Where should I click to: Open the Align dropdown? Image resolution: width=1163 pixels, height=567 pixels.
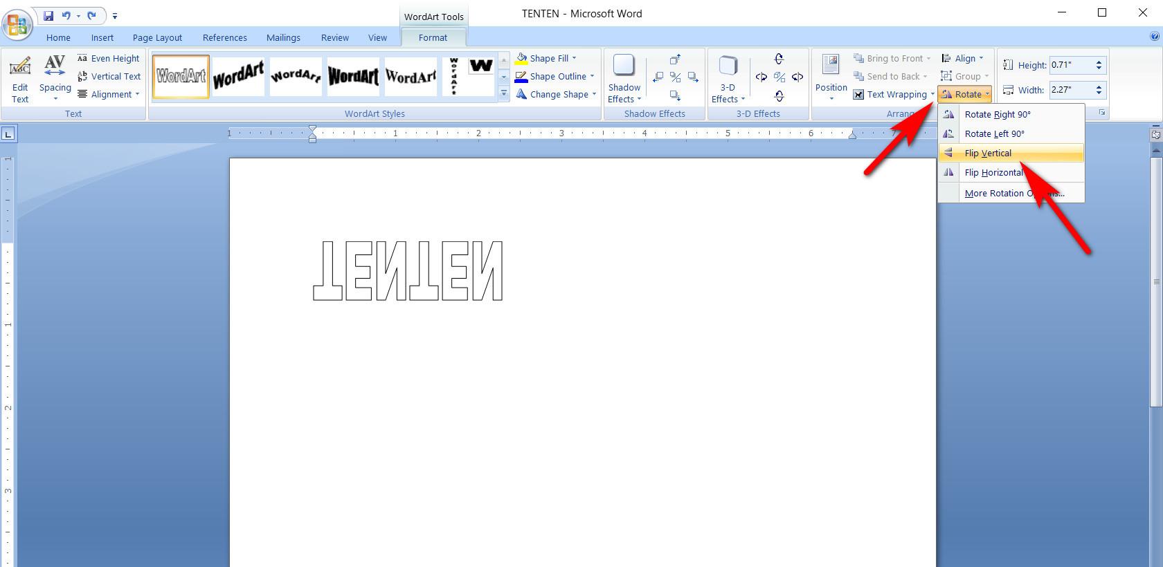963,59
